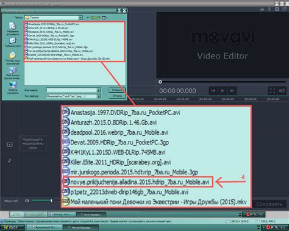The image size is (289, 231).
Task: Open the view menu icon in dialog
Action: click(x=104, y=18)
